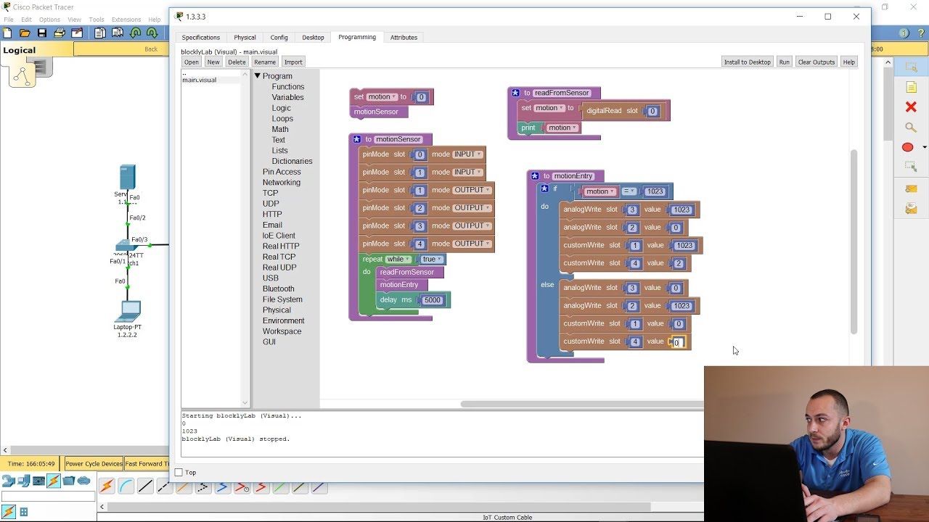This screenshot has width=929, height=522.
Task: Open the while dropdown in repeat block
Action: point(398,260)
